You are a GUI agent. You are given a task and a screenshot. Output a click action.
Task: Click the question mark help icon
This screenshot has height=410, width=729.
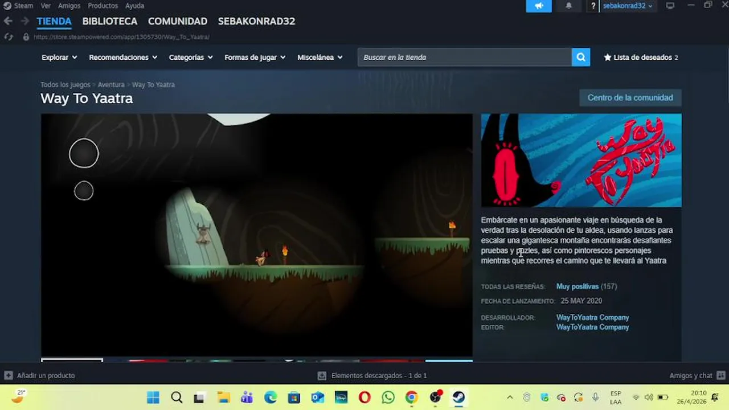click(x=593, y=6)
